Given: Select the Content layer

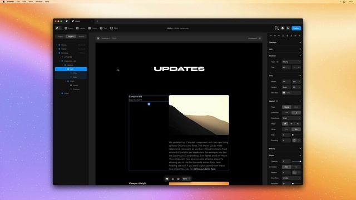Looking at the screenshot, I should click(71, 89).
